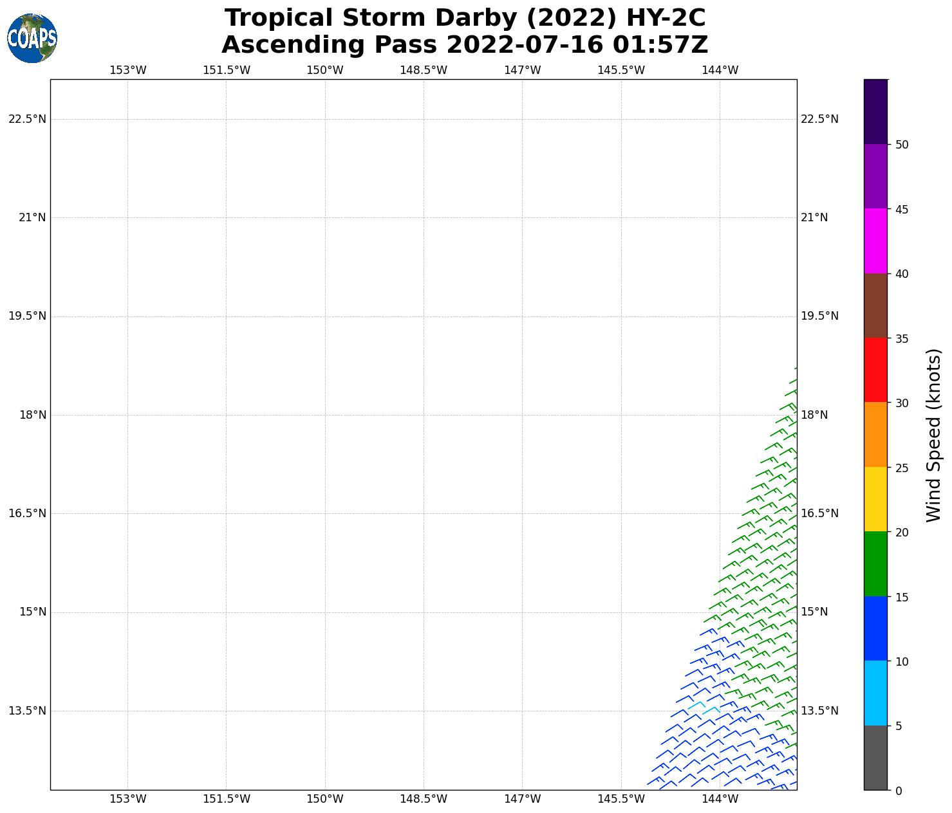Click the bottom axis 147°W longitude label
Screen dimensions: 952x813
click(x=522, y=799)
